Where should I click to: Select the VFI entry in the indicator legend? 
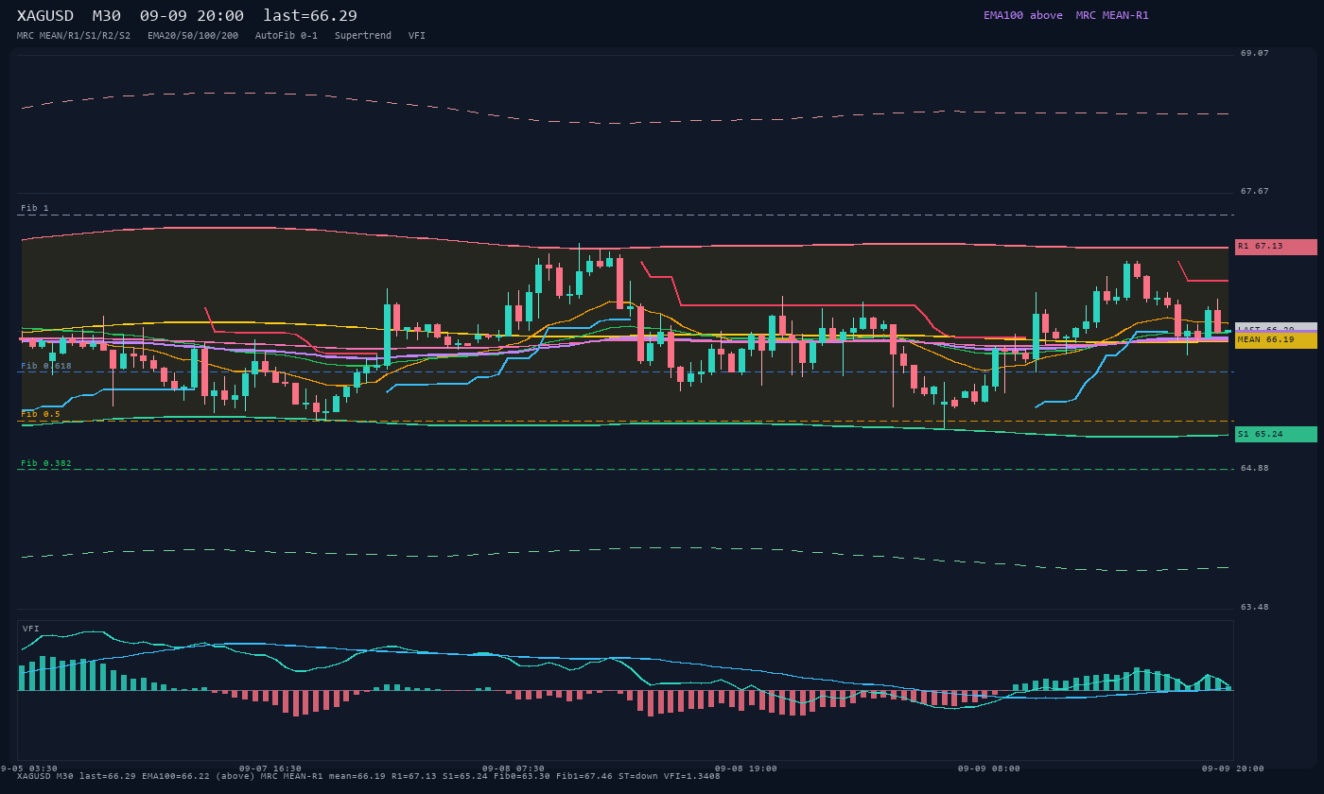(417, 36)
